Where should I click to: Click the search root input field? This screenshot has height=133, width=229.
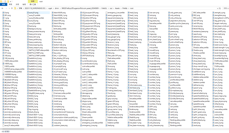[x=226, y=8]
